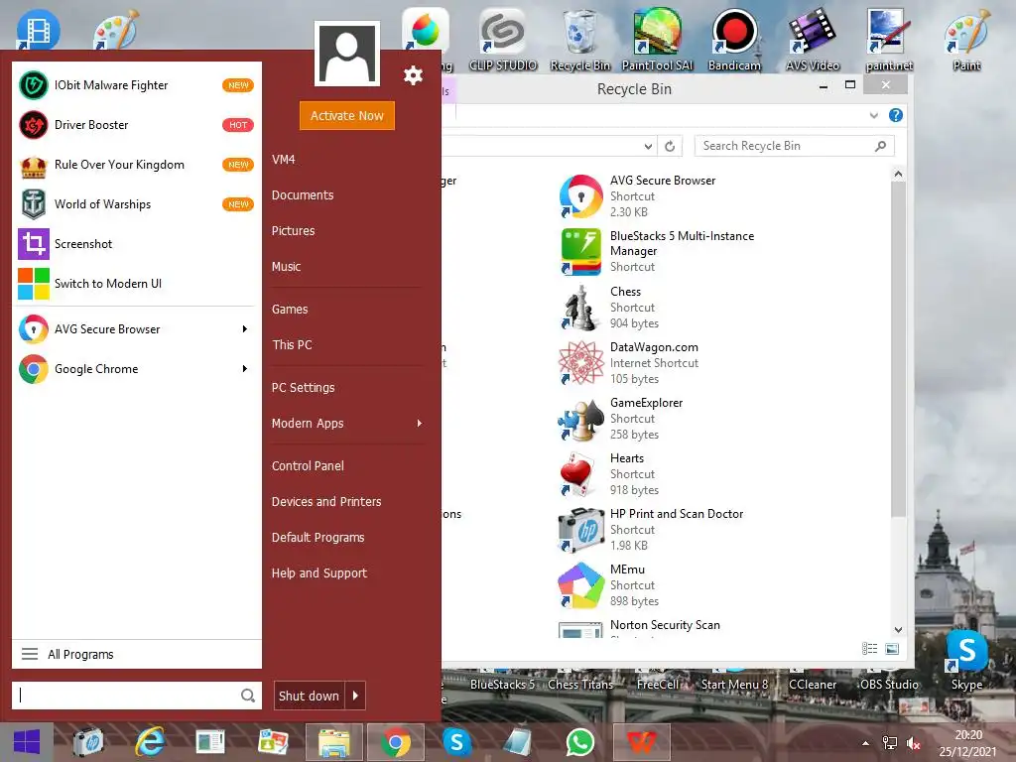This screenshot has height=762, width=1016.
Task: Open This PC from start menu
Action: pyautogui.click(x=292, y=344)
